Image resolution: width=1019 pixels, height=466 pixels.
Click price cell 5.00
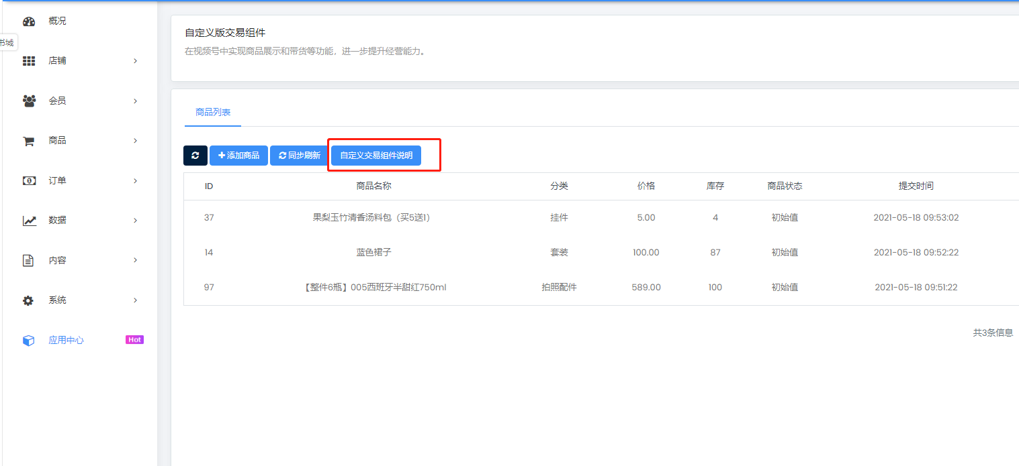click(x=646, y=218)
